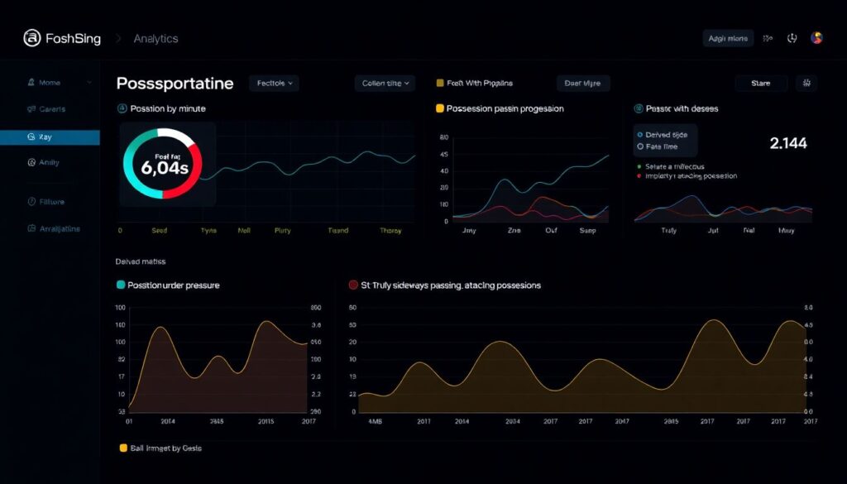Open the Collen tilte dropdown
The image size is (847, 484).
[x=385, y=83]
